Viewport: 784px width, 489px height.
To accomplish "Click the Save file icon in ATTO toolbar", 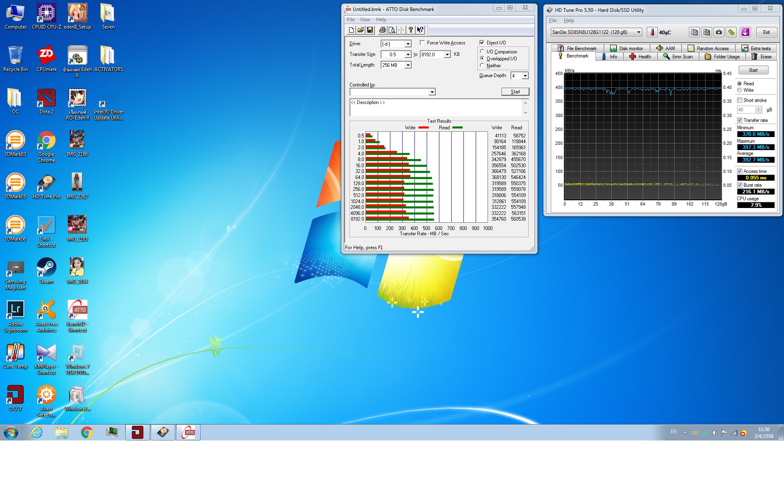I will coord(370,30).
